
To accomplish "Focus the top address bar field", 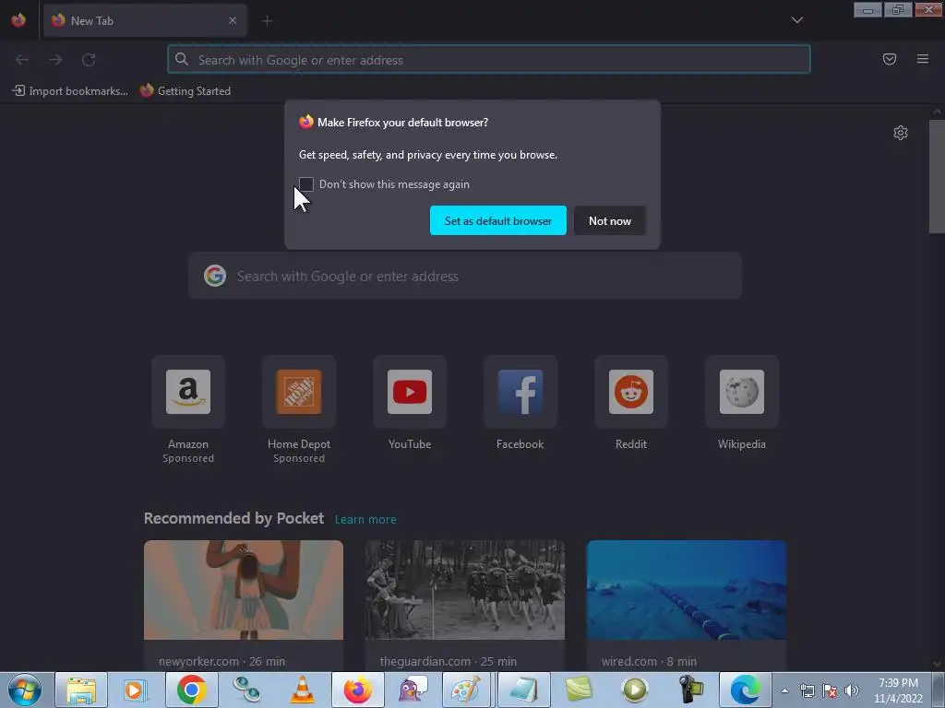I will point(489,60).
